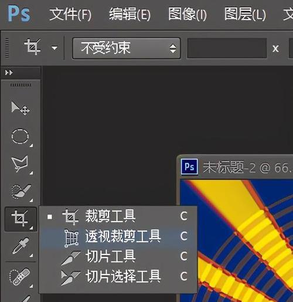
Task: Select the Eyedropper tool
Action: click(21, 246)
